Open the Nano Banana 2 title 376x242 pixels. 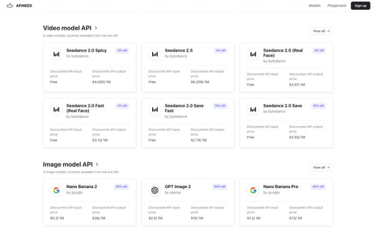[82, 186]
